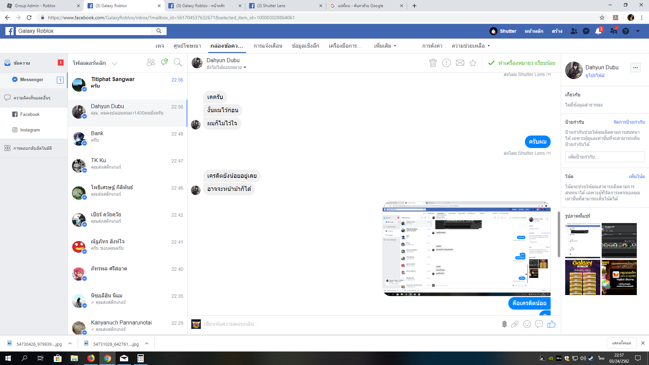Open saved replies speech bubble icon
Image resolution: width=649 pixels, height=365 pixels.
click(539, 324)
